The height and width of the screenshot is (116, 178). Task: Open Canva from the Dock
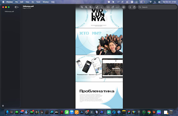click(159, 112)
